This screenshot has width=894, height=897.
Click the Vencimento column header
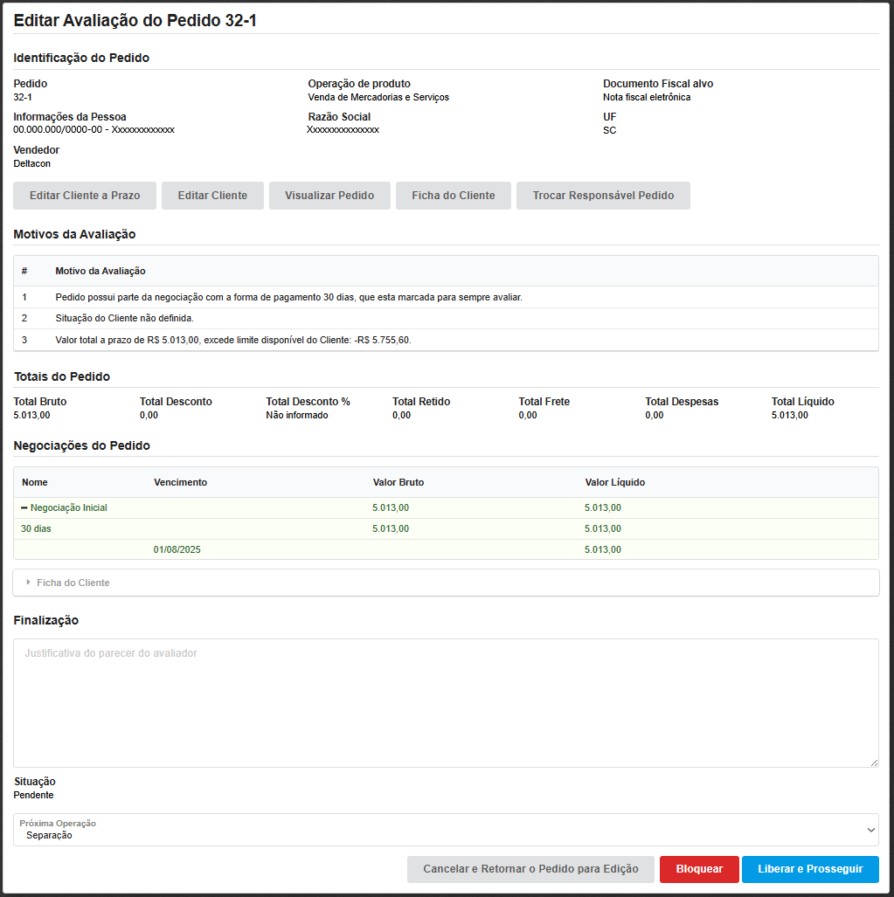pos(180,482)
